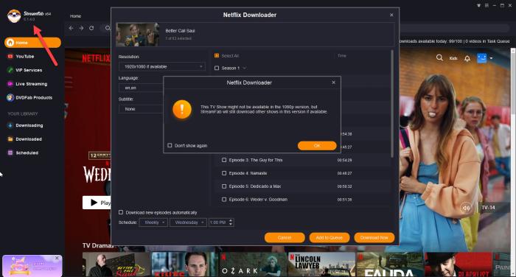Viewport: 516px width, 277px height.
Task: Check Episode 3: The Guy for This
Action: pyautogui.click(x=224, y=160)
